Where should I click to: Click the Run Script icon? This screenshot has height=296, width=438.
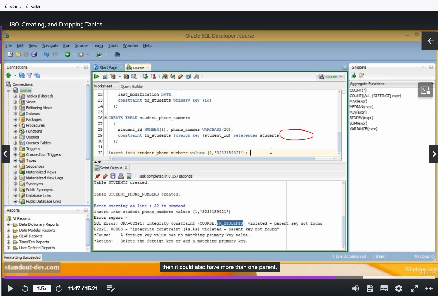(x=105, y=77)
